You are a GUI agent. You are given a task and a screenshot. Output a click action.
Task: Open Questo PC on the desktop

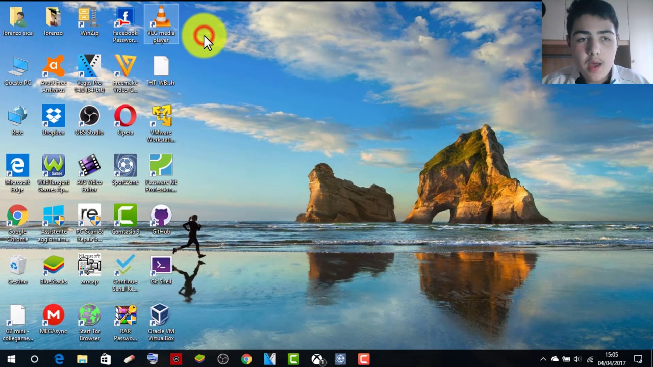pos(18,71)
